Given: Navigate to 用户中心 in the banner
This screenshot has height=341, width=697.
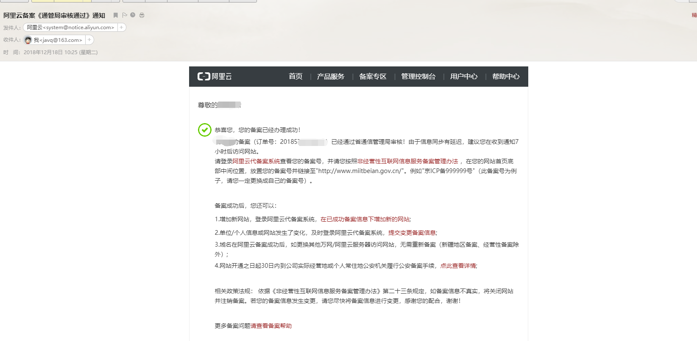Looking at the screenshot, I should (x=464, y=77).
